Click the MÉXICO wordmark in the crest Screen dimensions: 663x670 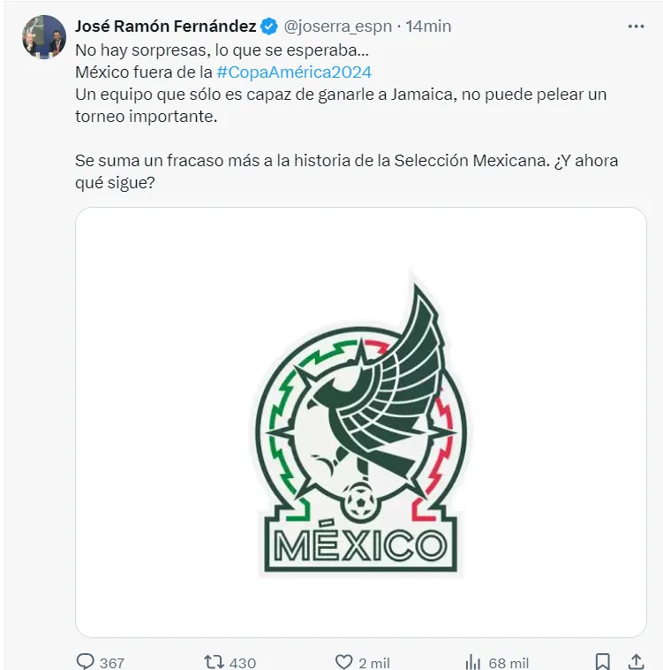pos(360,544)
